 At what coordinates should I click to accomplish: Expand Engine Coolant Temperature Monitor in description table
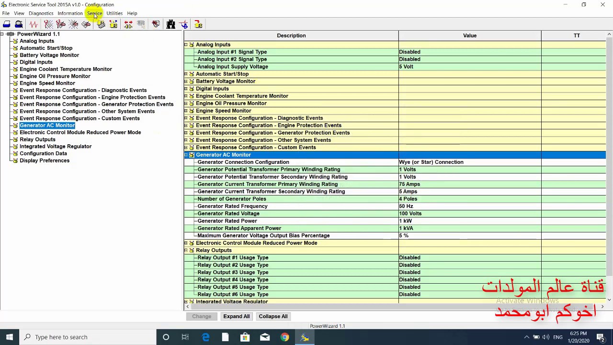coord(186,96)
